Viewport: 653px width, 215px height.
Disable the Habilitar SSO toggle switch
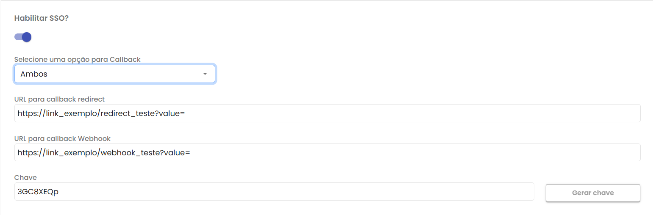(x=23, y=37)
